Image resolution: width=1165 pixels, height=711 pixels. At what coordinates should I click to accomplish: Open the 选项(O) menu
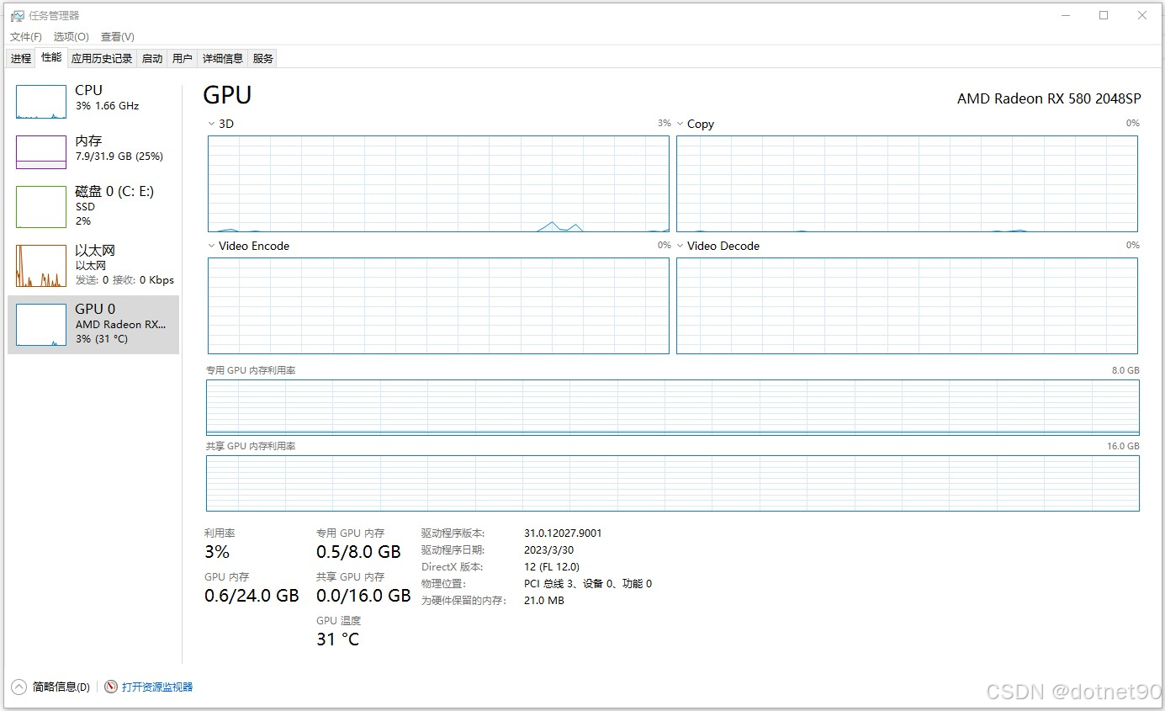pyautogui.click(x=71, y=37)
